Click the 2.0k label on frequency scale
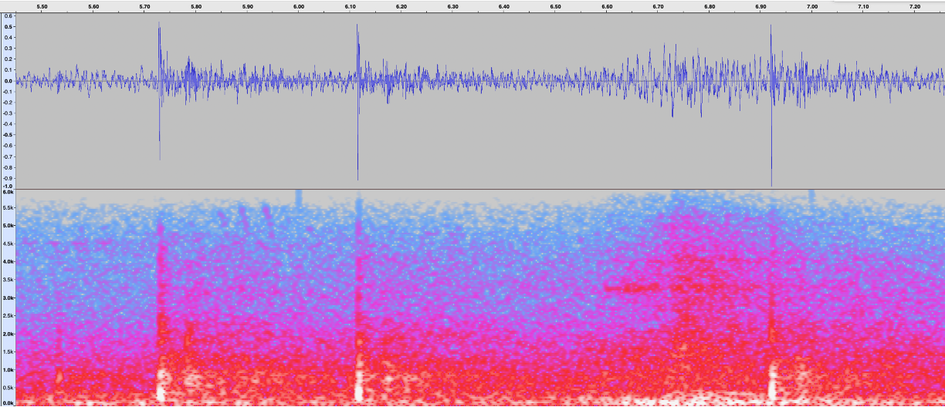 coord(8,334)
